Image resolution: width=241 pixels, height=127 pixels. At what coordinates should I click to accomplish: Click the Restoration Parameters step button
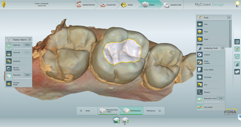[109, 111]
